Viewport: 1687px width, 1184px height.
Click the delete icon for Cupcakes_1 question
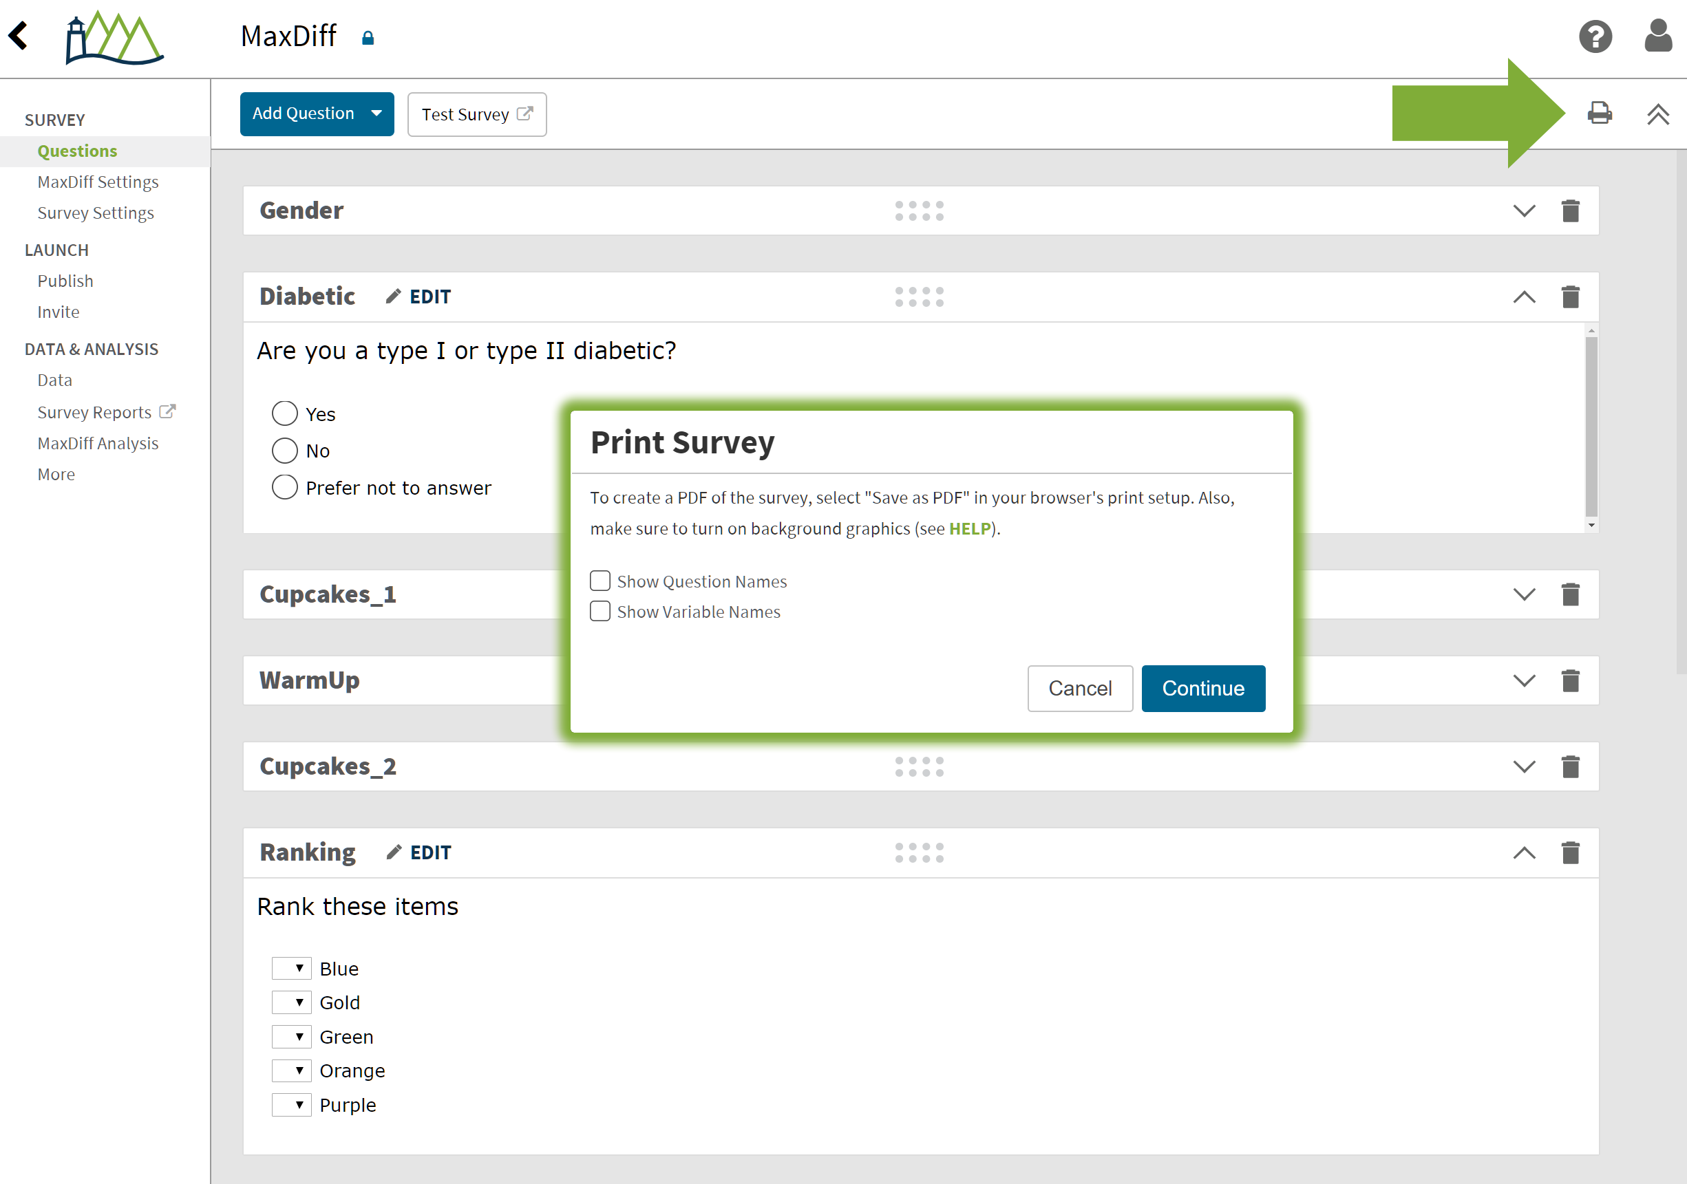1571,592
